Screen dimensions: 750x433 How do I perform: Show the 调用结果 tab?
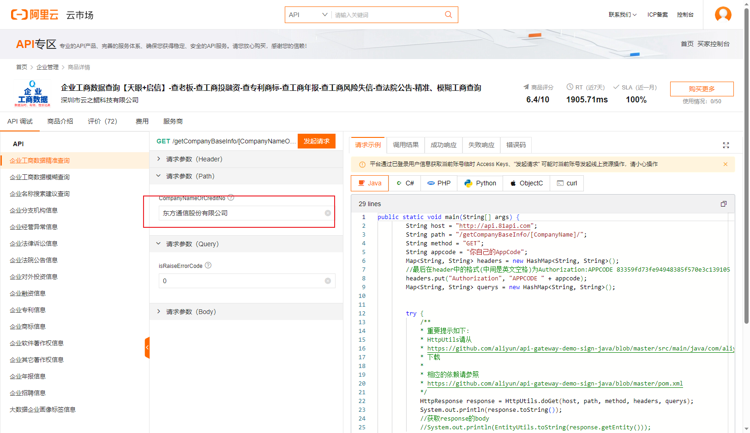click(406, 145)
